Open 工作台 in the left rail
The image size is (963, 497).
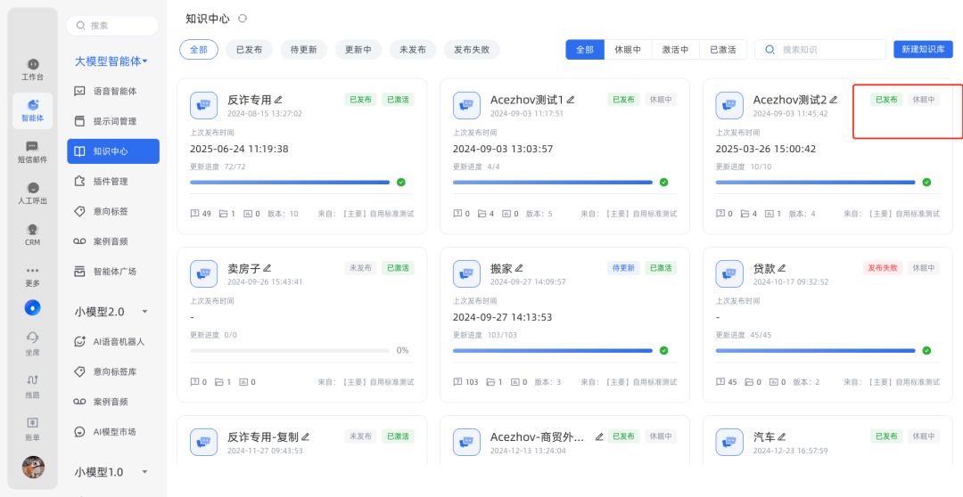(32, 69)
